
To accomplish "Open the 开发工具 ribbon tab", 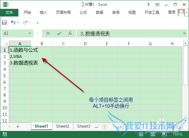I will (152, 12).
